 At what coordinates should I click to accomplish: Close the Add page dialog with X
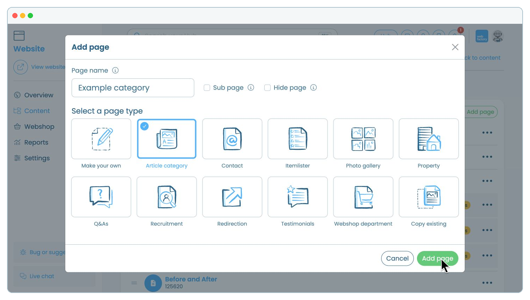(x=455, y=47)
